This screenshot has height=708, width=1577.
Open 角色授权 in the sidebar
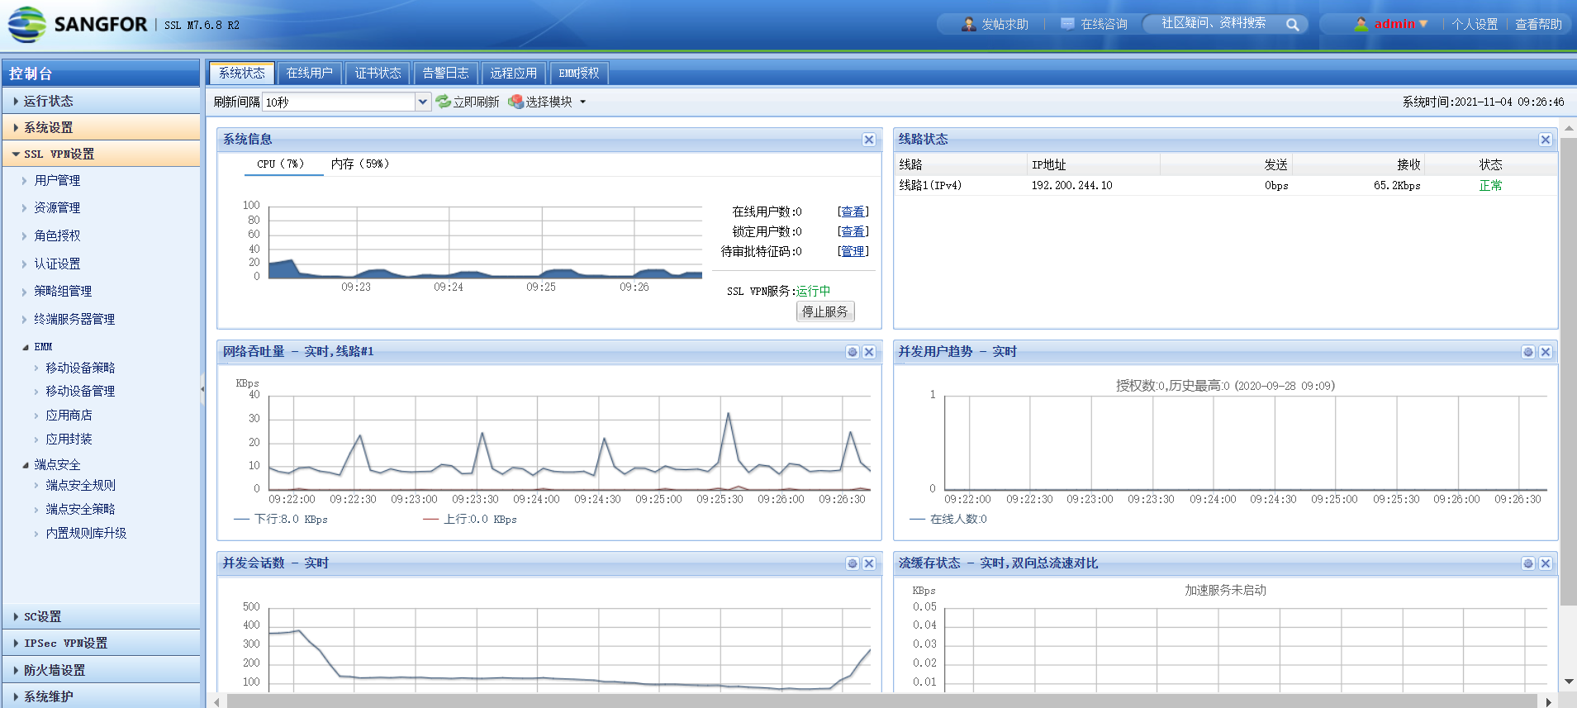57,236
